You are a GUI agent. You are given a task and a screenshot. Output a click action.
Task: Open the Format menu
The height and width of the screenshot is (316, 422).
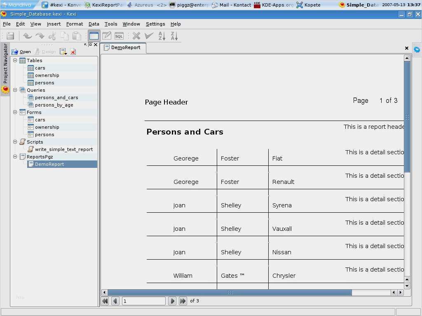[x=75, y=24]
